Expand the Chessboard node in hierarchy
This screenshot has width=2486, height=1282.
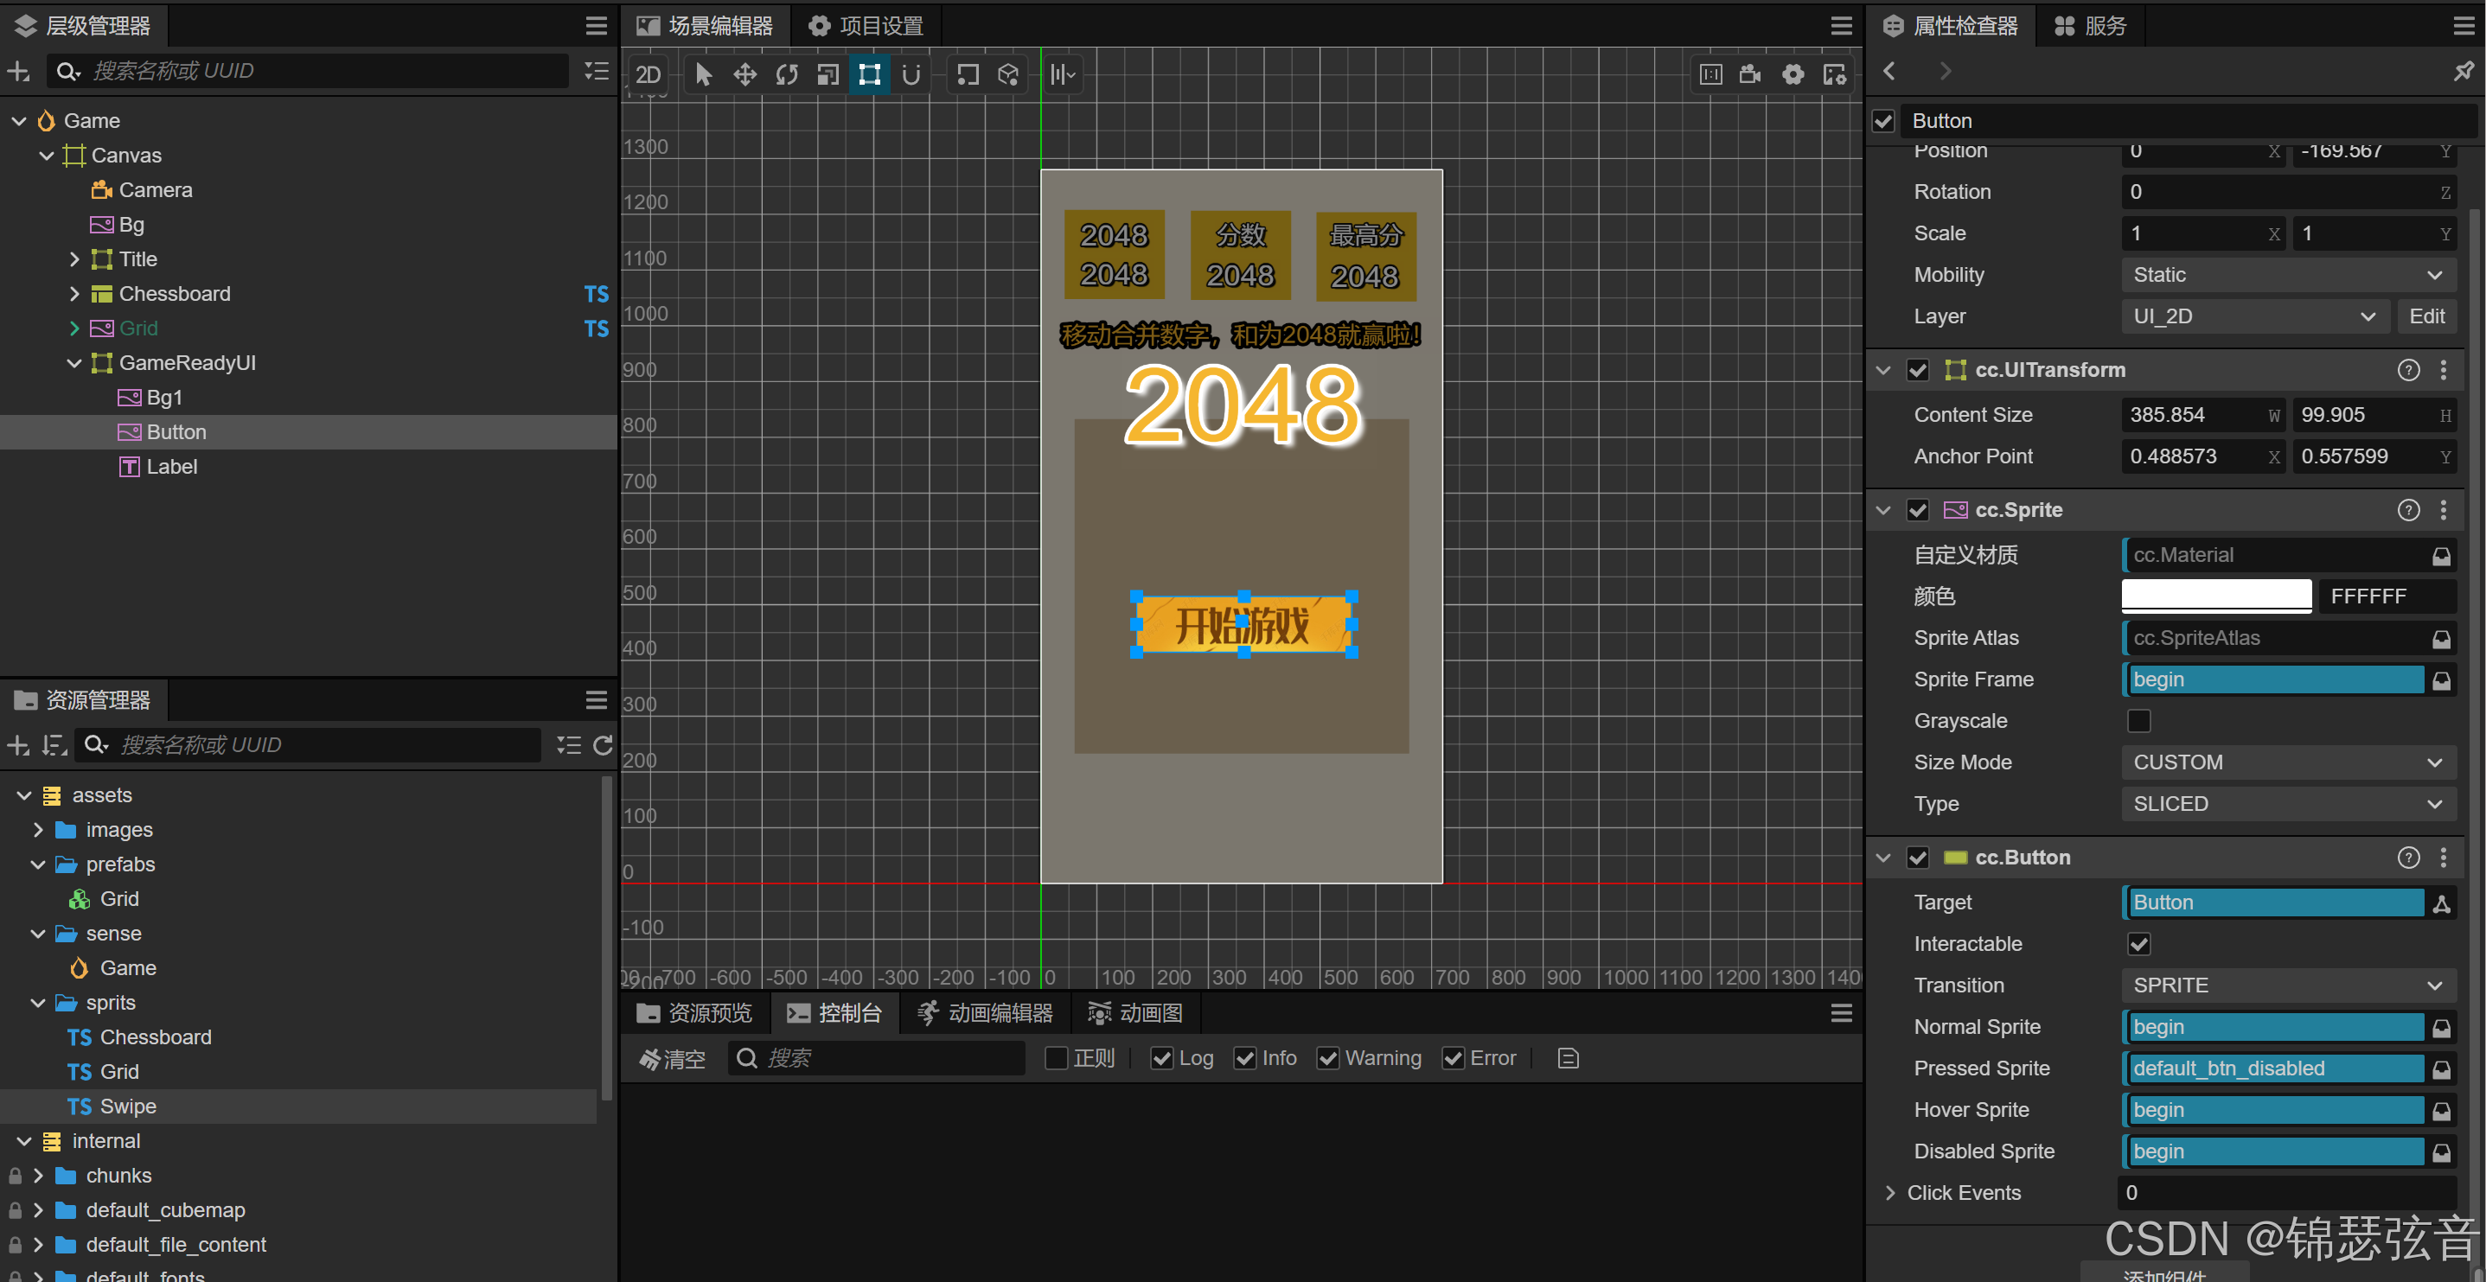[x=74, y=293]
